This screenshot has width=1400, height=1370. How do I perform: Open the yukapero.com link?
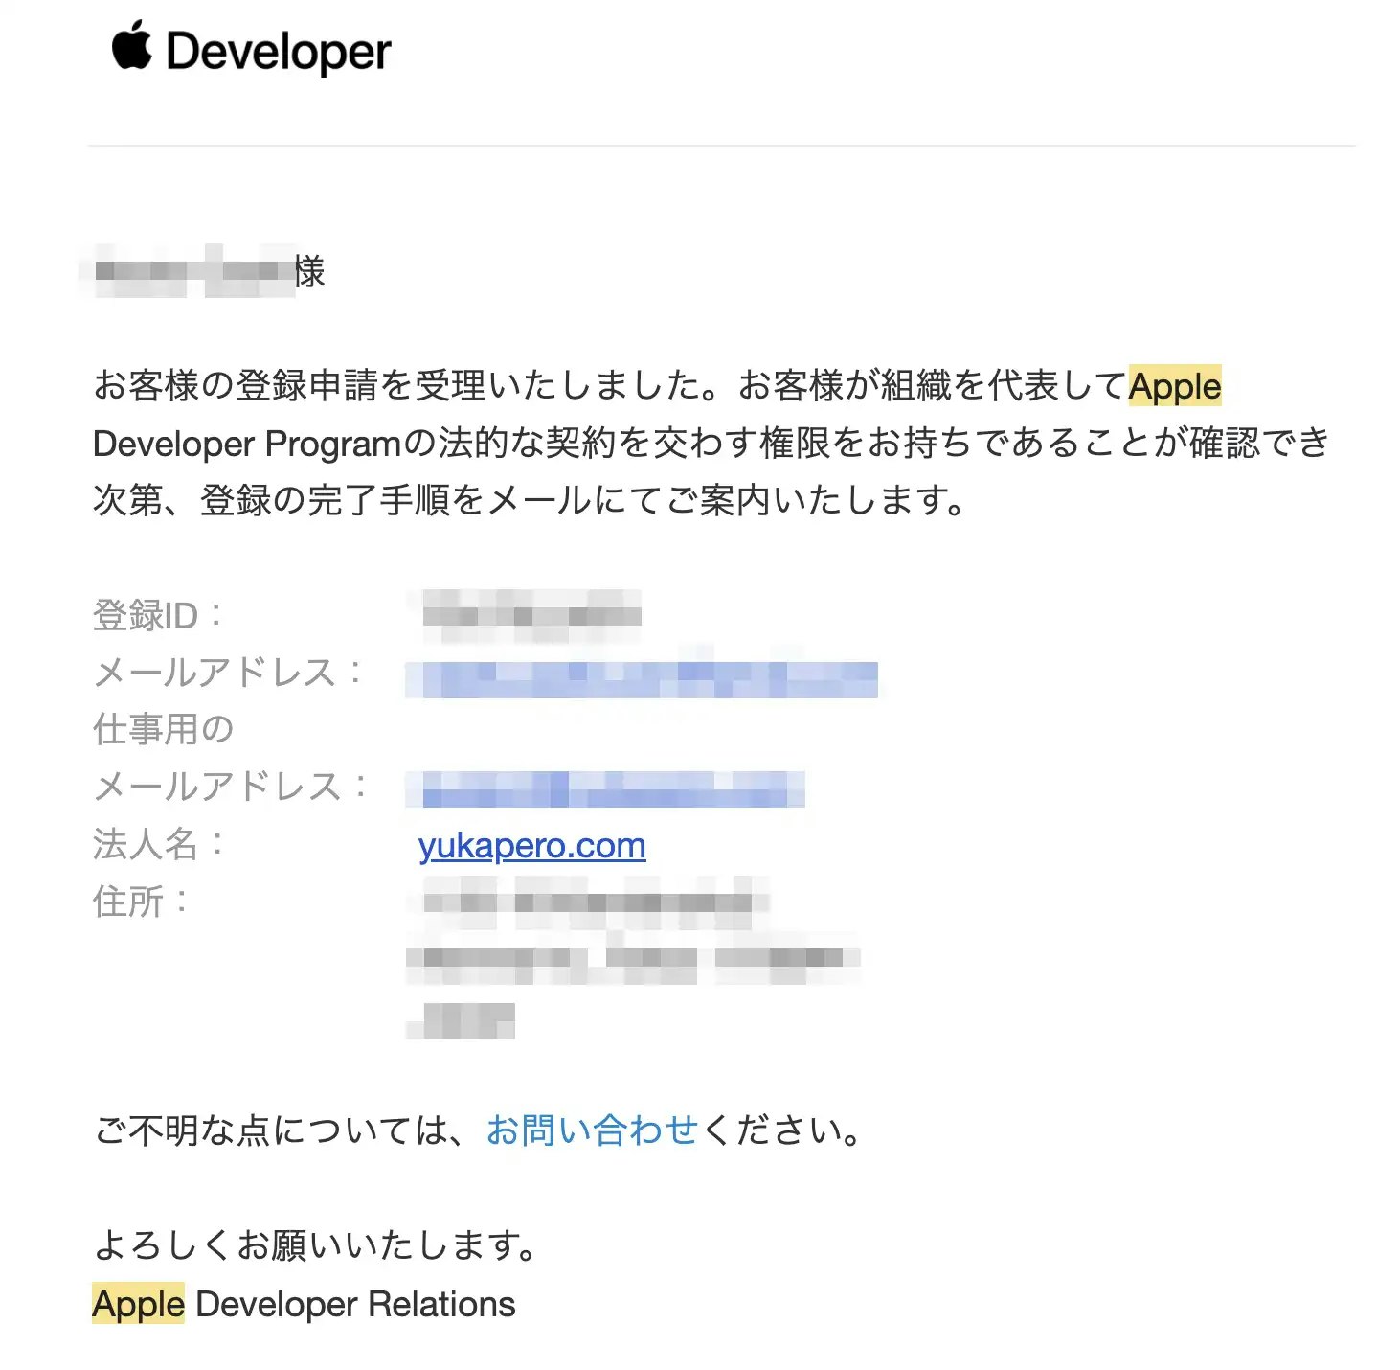(531, 846)
